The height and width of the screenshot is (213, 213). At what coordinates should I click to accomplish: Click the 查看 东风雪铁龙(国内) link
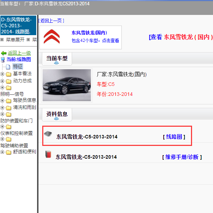coord(181,37)
